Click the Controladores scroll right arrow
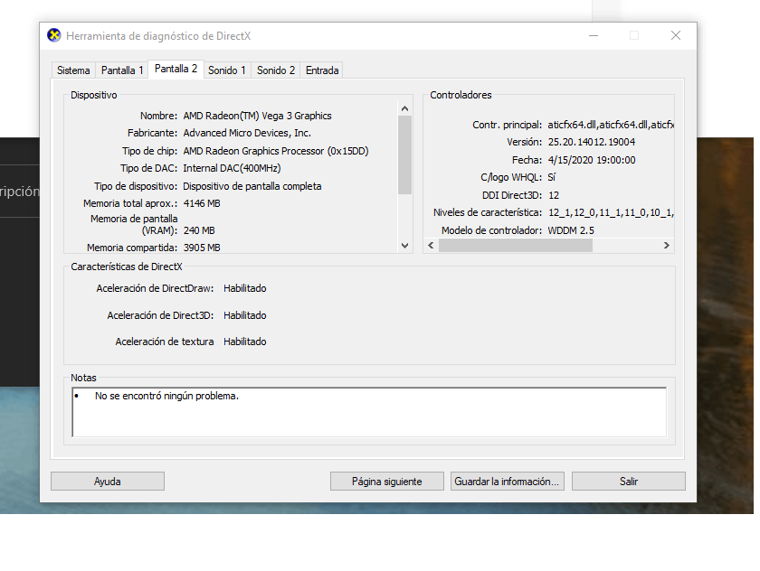The image size is (760, 571). (667, 246)
